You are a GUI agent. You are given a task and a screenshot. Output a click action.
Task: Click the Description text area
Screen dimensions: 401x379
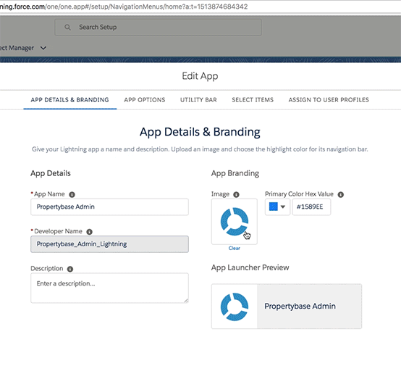pos(109,288)
